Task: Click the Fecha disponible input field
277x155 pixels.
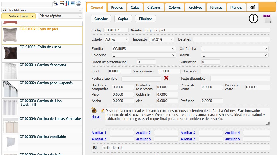Action: 141,79
